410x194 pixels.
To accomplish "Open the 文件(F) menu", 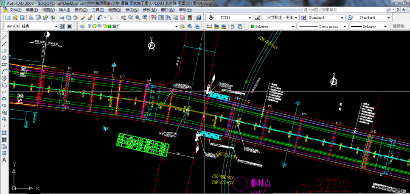I will (x=16, y=10).
